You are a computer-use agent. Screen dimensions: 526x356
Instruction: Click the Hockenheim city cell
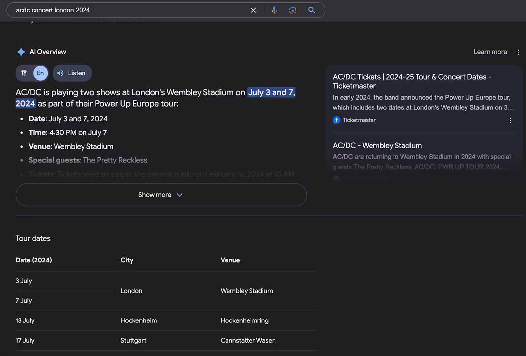138,320
